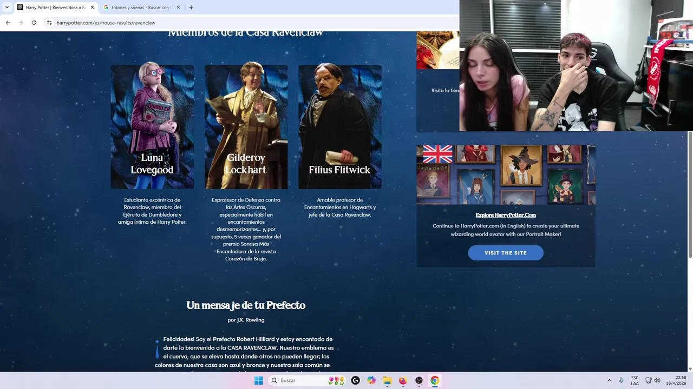Viewport: 693px width, 389px height.
Task: Click the Luna Lovegood description text
Action: point(152,211)
